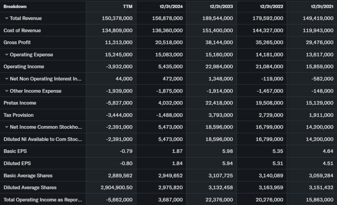Screen dimensions: 337x205
Task: Expand the Operating Expense row chevron
Action: [x=7, y=55]
